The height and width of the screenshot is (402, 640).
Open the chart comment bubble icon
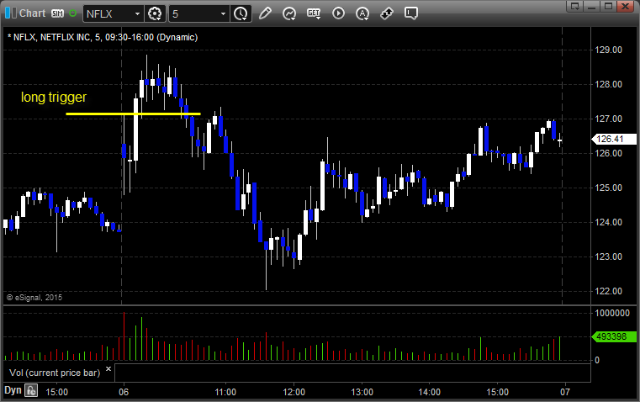click(411, 13)
